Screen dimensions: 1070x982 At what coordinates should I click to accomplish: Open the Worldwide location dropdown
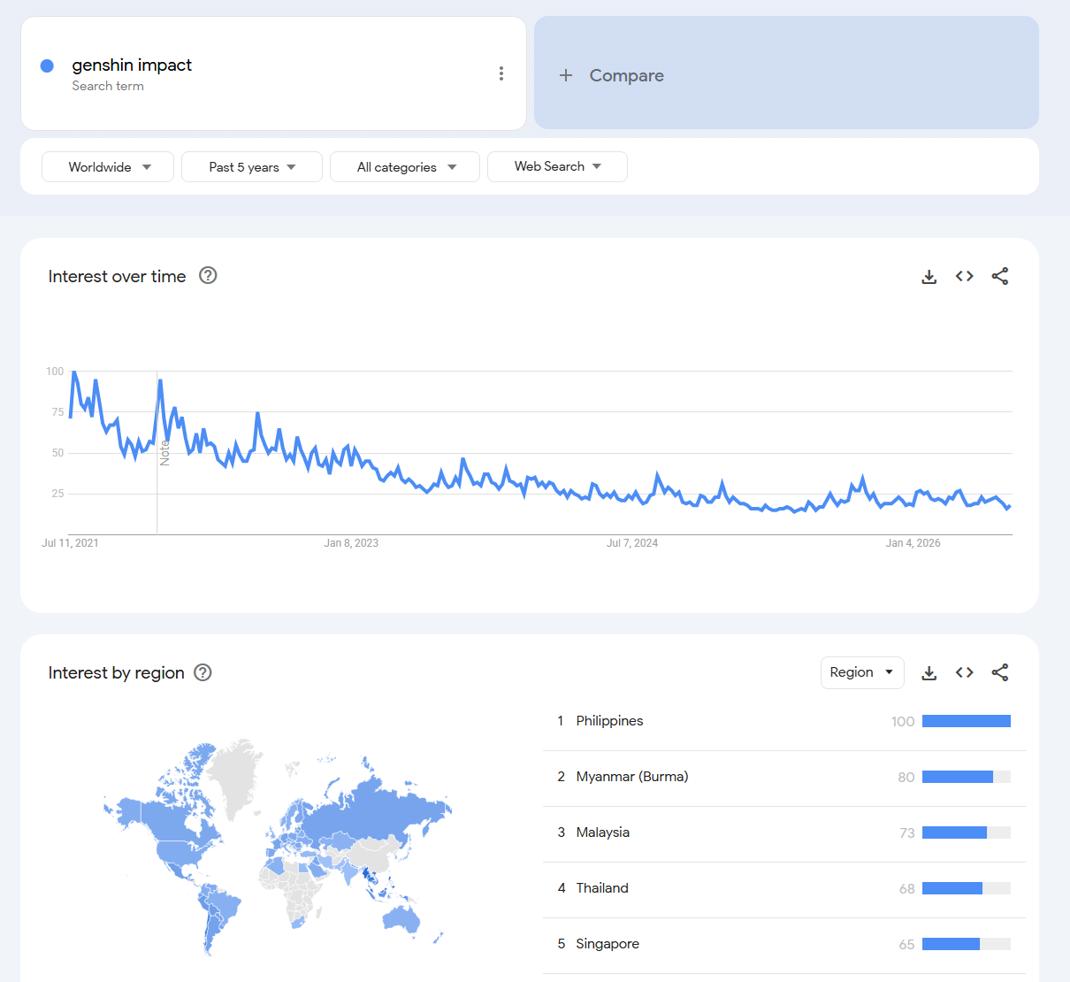[x=108, y=167]
